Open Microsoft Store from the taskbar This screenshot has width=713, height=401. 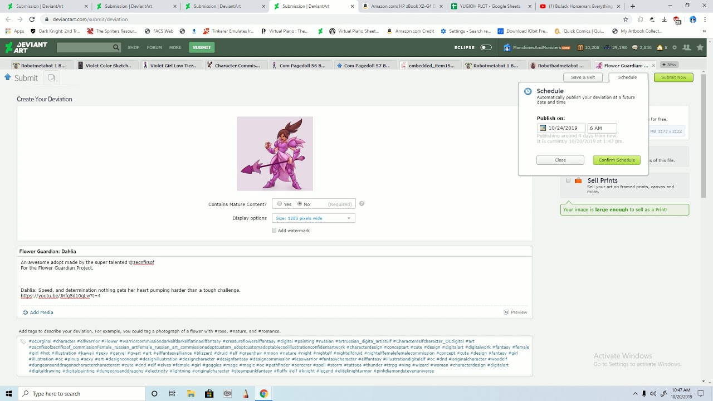[x=209, y=394]
